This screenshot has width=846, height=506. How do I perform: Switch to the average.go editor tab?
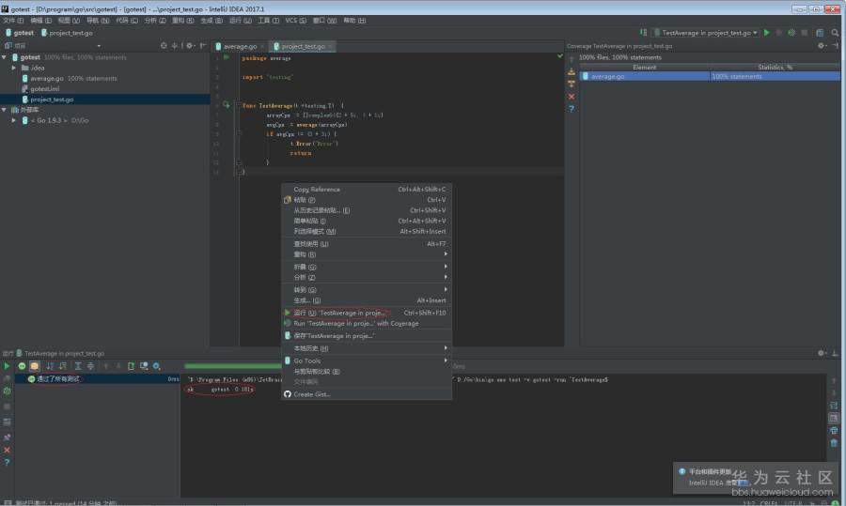pos(240,46)
